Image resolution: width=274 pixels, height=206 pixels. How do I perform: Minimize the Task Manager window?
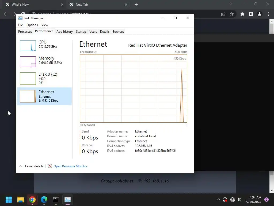pyautogui.click(x=163, y=18)
